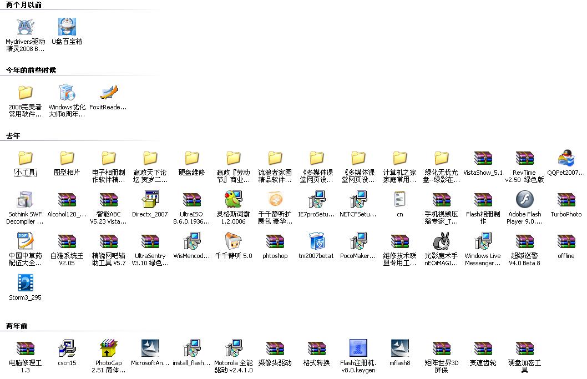587x379 pixels.
Task: Select the 光影魔术手 nEOiMAGING rabbit icon
Action: click(441, 241)
